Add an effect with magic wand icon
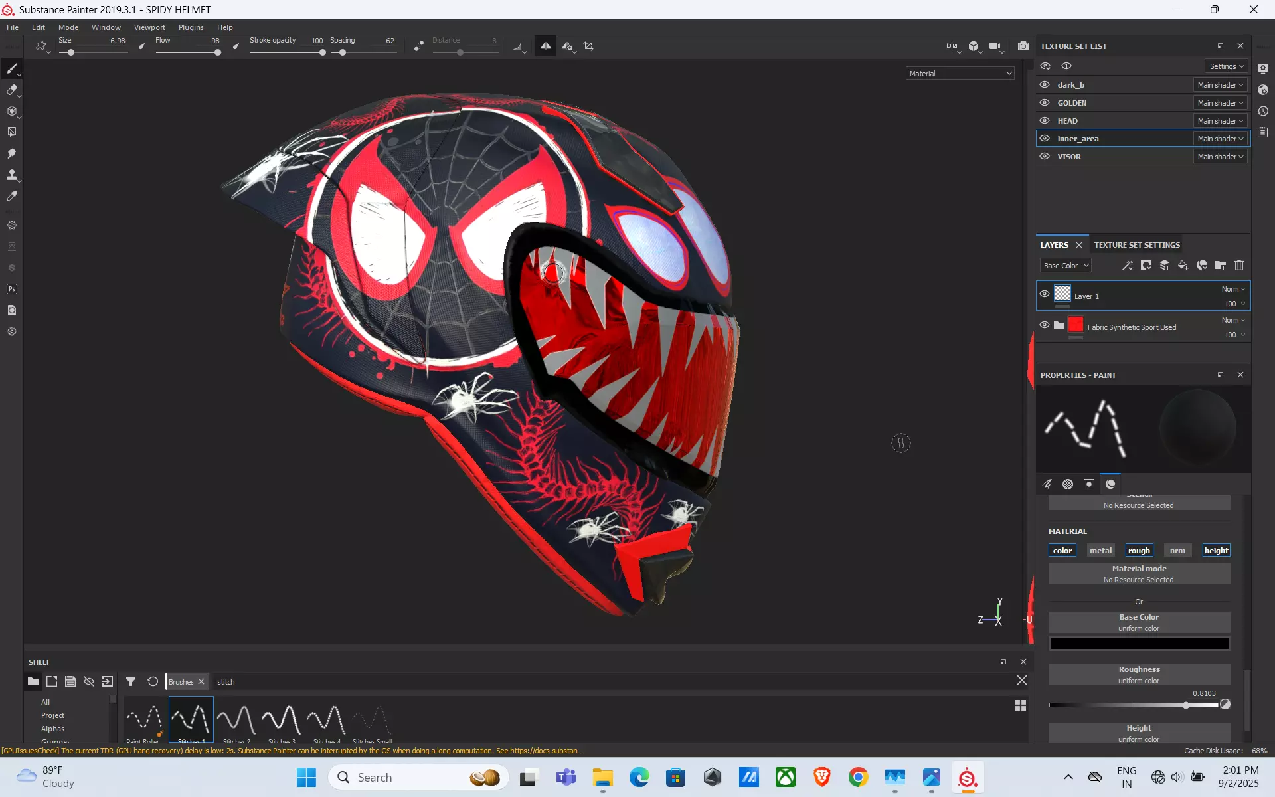1275x797 pixels. [1128, 266]
